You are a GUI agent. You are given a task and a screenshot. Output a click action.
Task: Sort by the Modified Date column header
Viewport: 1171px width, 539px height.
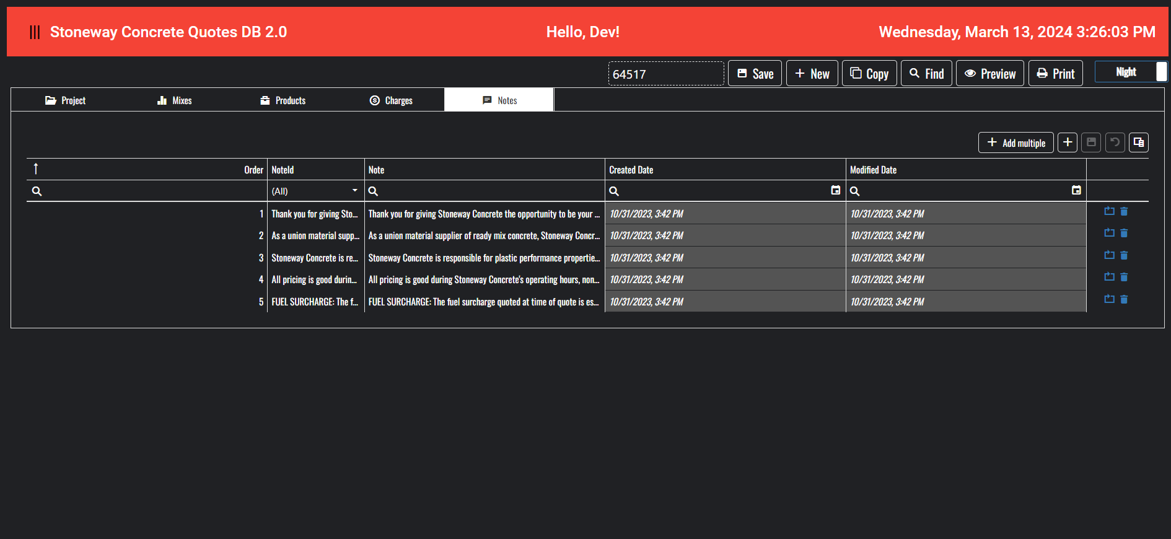(966, 170)
